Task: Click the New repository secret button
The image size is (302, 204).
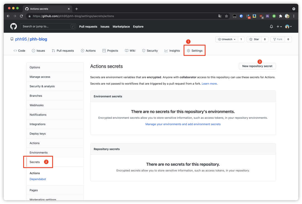Action: pos(257,66)
